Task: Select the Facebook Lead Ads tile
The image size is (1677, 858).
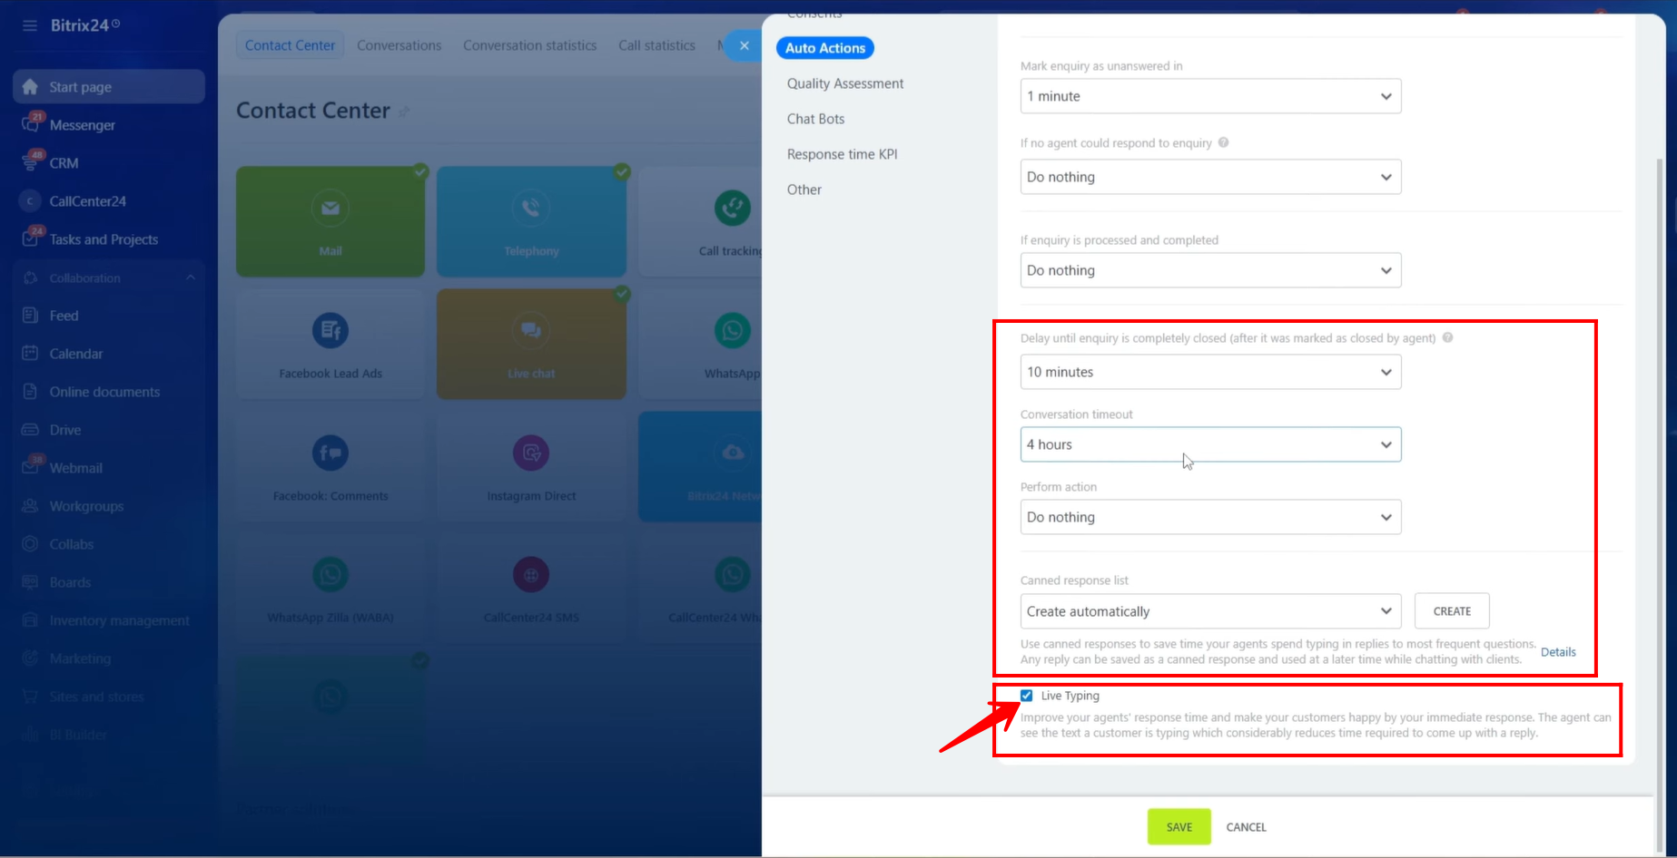Action: (x=330, y=344)
